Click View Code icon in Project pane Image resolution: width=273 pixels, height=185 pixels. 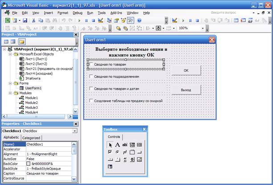tap(6, 42)
